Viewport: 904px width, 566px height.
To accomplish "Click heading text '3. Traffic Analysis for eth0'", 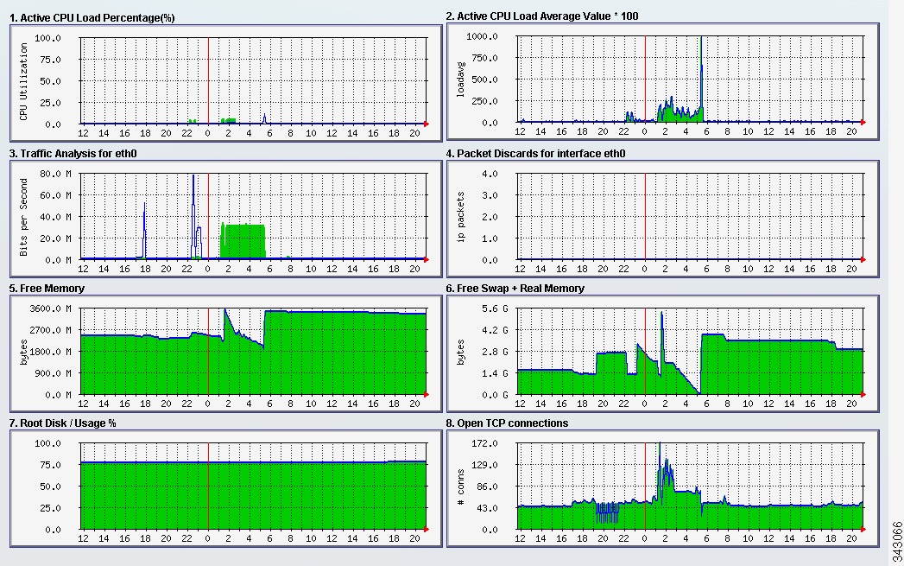I will click(x=73, y=154).
